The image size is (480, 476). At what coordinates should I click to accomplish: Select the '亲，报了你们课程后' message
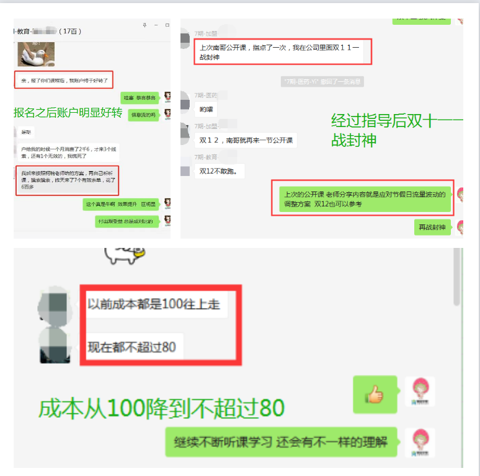64,81
